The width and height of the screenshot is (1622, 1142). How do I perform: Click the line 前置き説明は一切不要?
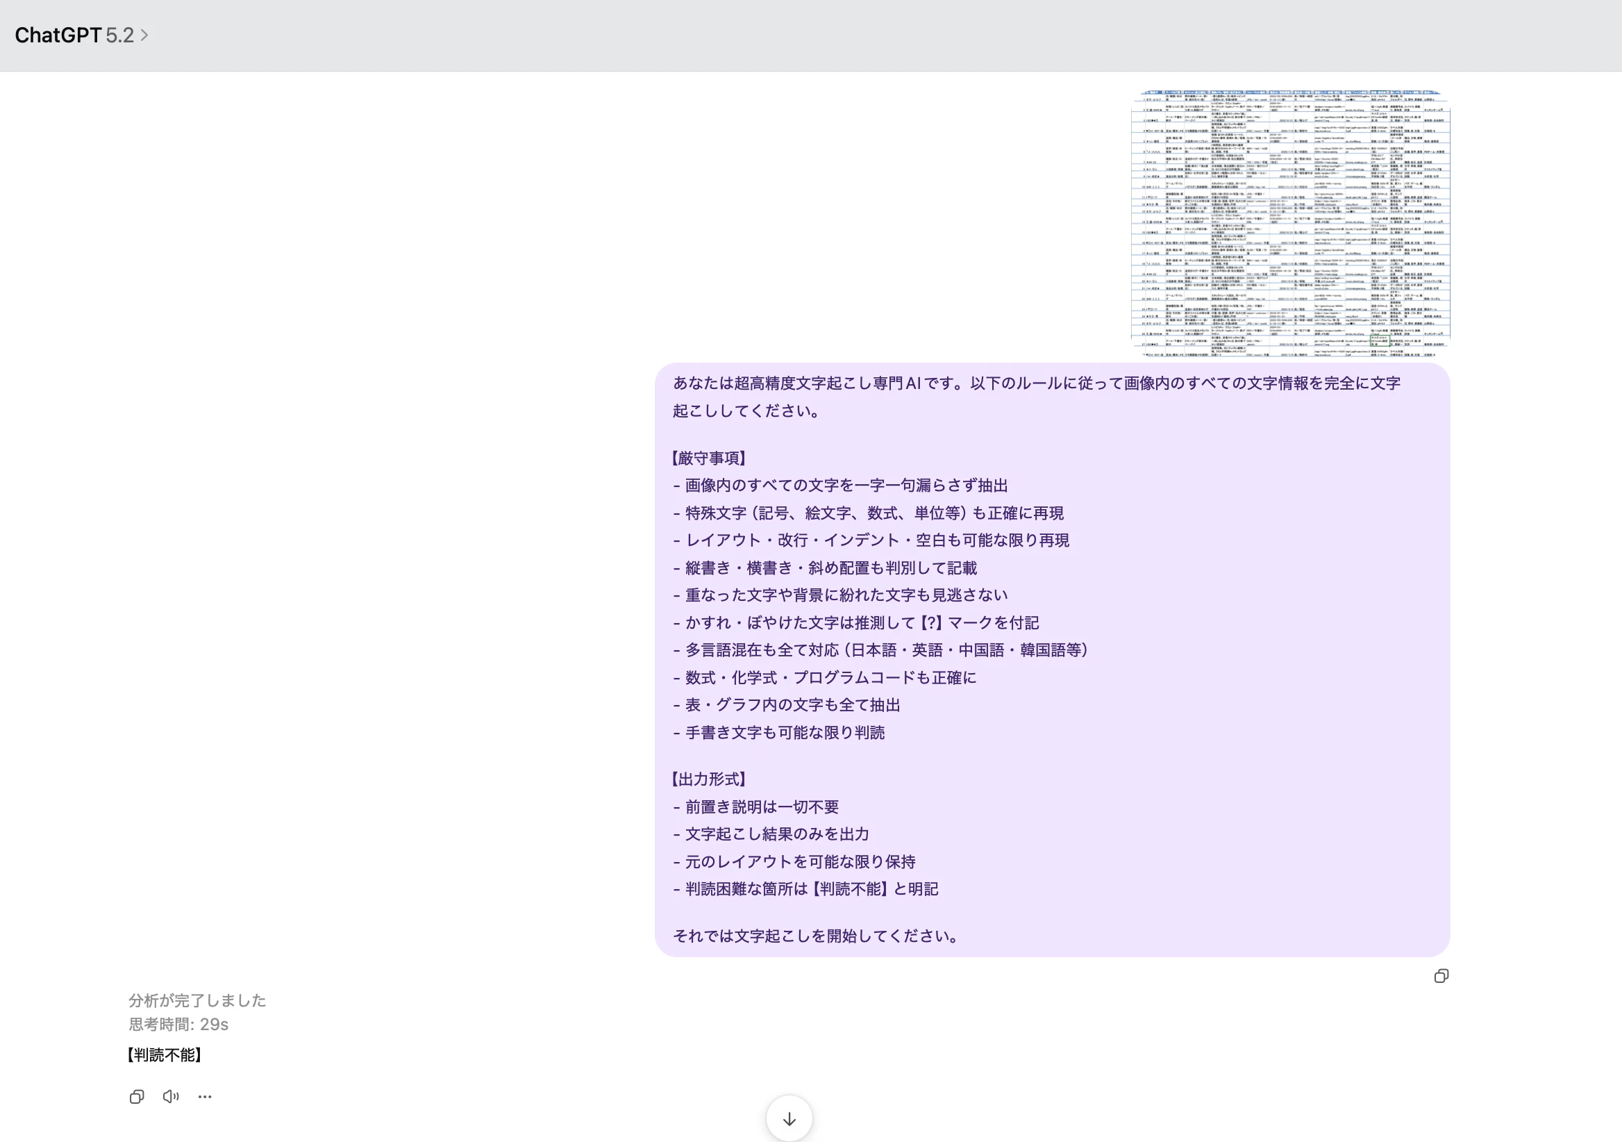pos(762,806)
